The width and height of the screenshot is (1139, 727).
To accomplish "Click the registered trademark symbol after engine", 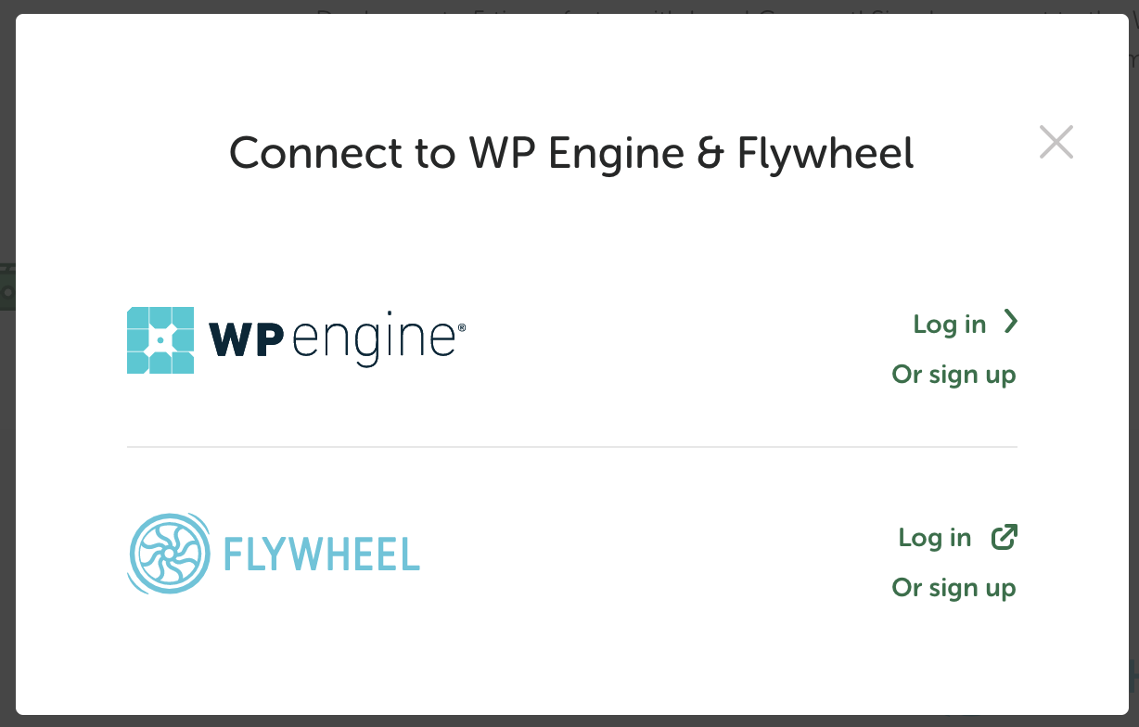I will [x=462, y=326].
